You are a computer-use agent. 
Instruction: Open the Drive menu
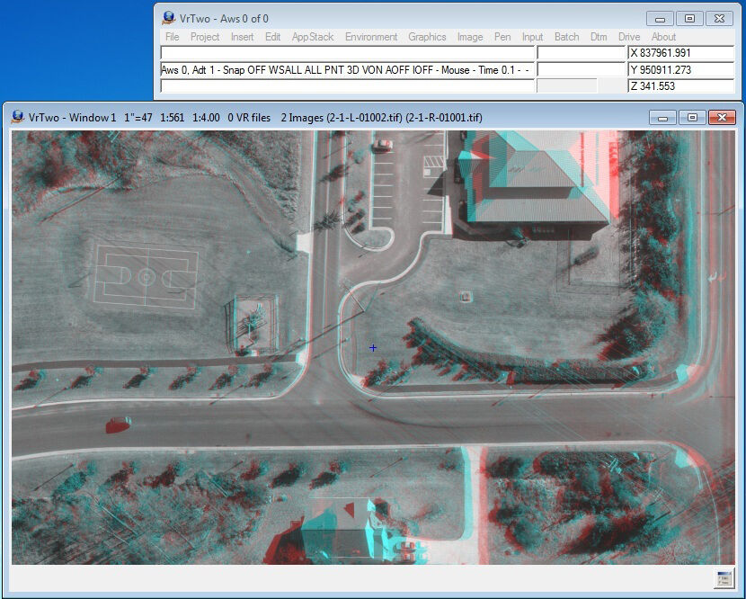(629, 37)
